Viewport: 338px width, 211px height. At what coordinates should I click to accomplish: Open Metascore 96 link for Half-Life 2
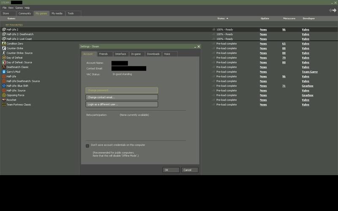tap(284, 30)
